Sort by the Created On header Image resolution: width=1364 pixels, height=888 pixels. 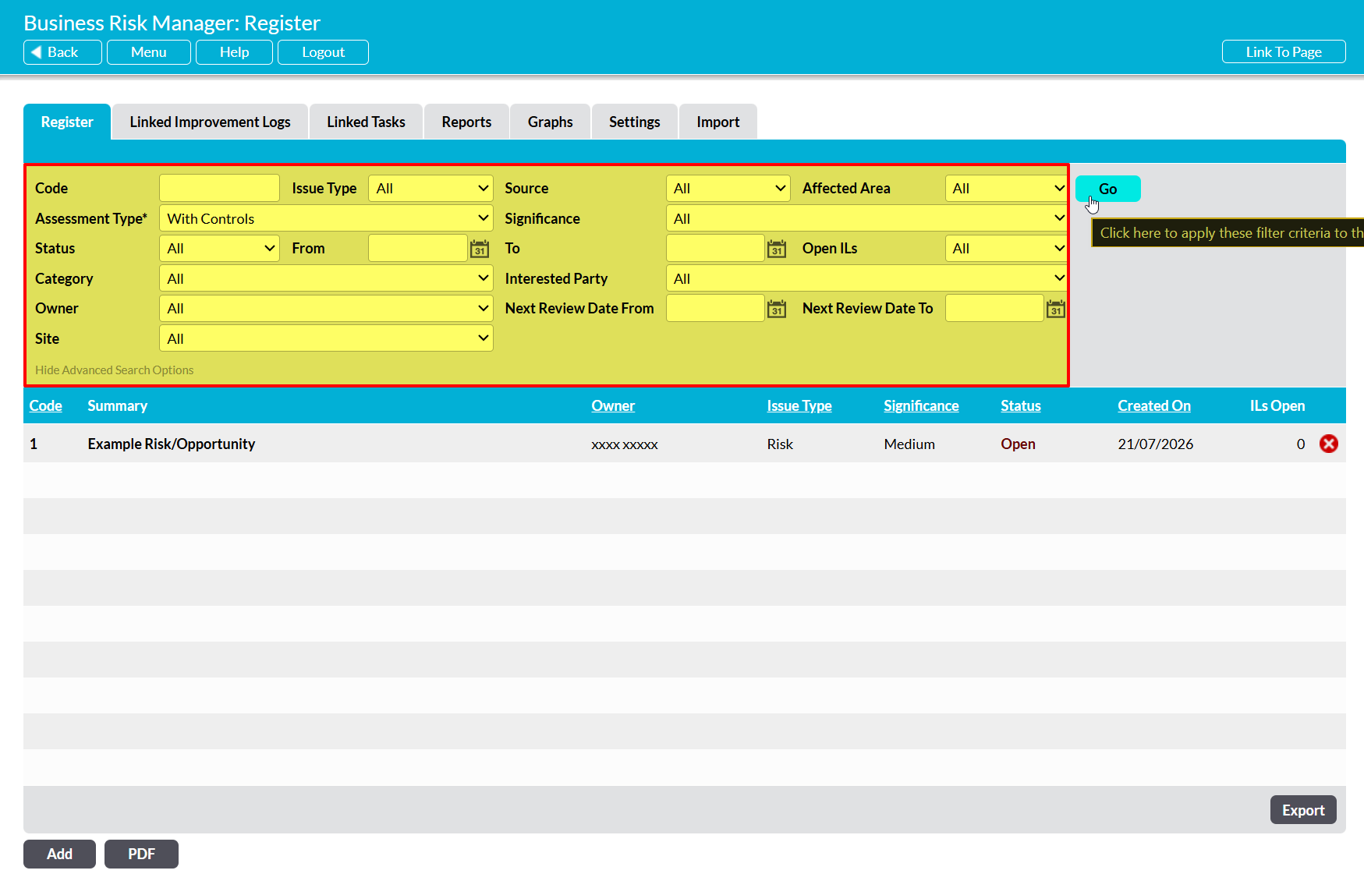pos(1153,405)
